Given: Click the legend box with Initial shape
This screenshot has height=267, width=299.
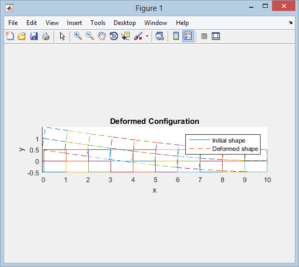Looking at the screenshot, I should click(x=223, y=144).
